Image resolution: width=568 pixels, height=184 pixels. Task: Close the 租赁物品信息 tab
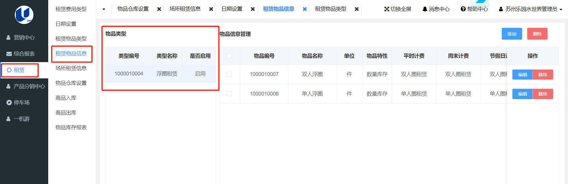click(305, 9)
